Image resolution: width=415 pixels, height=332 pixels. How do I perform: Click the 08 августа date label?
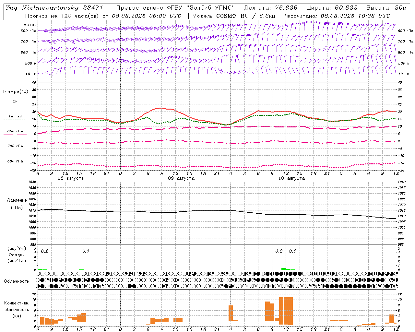(71, 178)
